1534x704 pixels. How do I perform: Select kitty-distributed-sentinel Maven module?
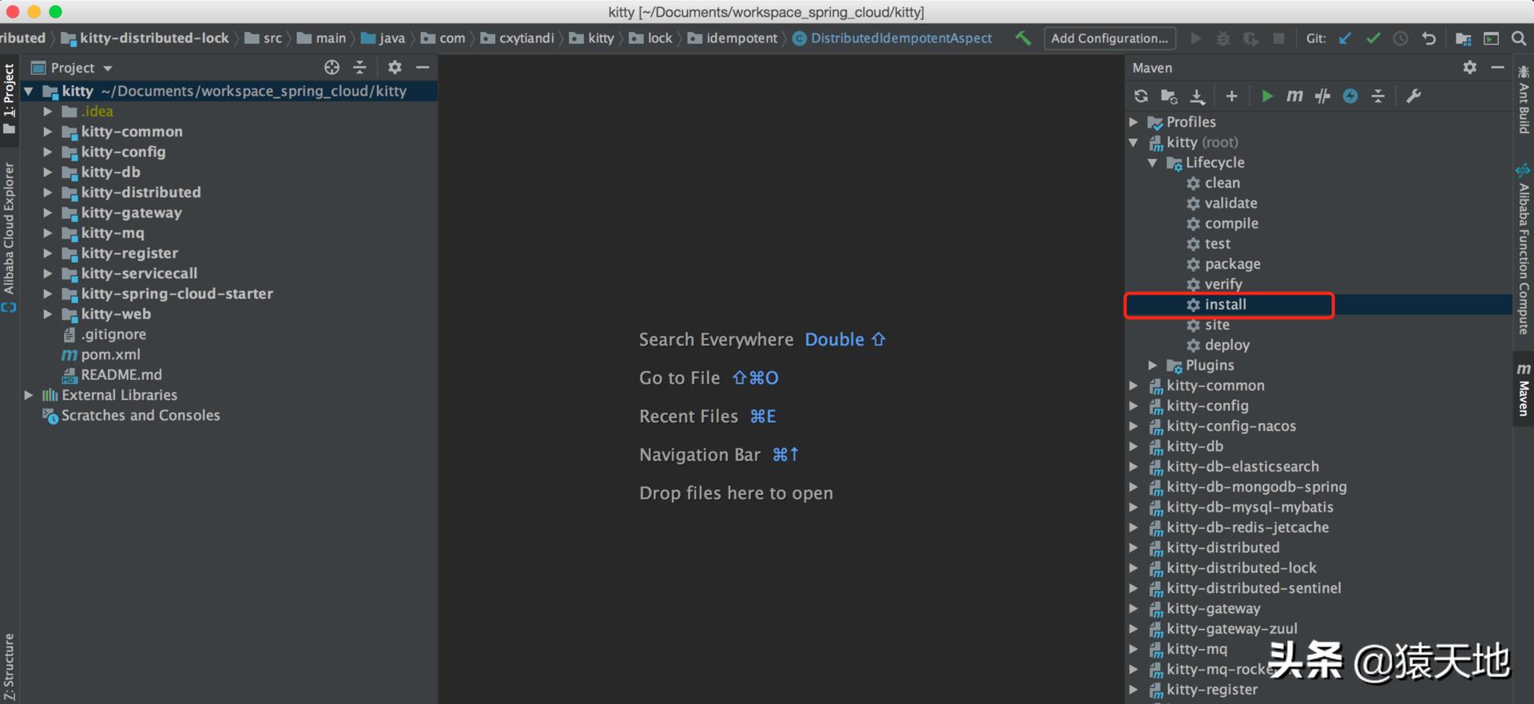(x=1254, y=588)
